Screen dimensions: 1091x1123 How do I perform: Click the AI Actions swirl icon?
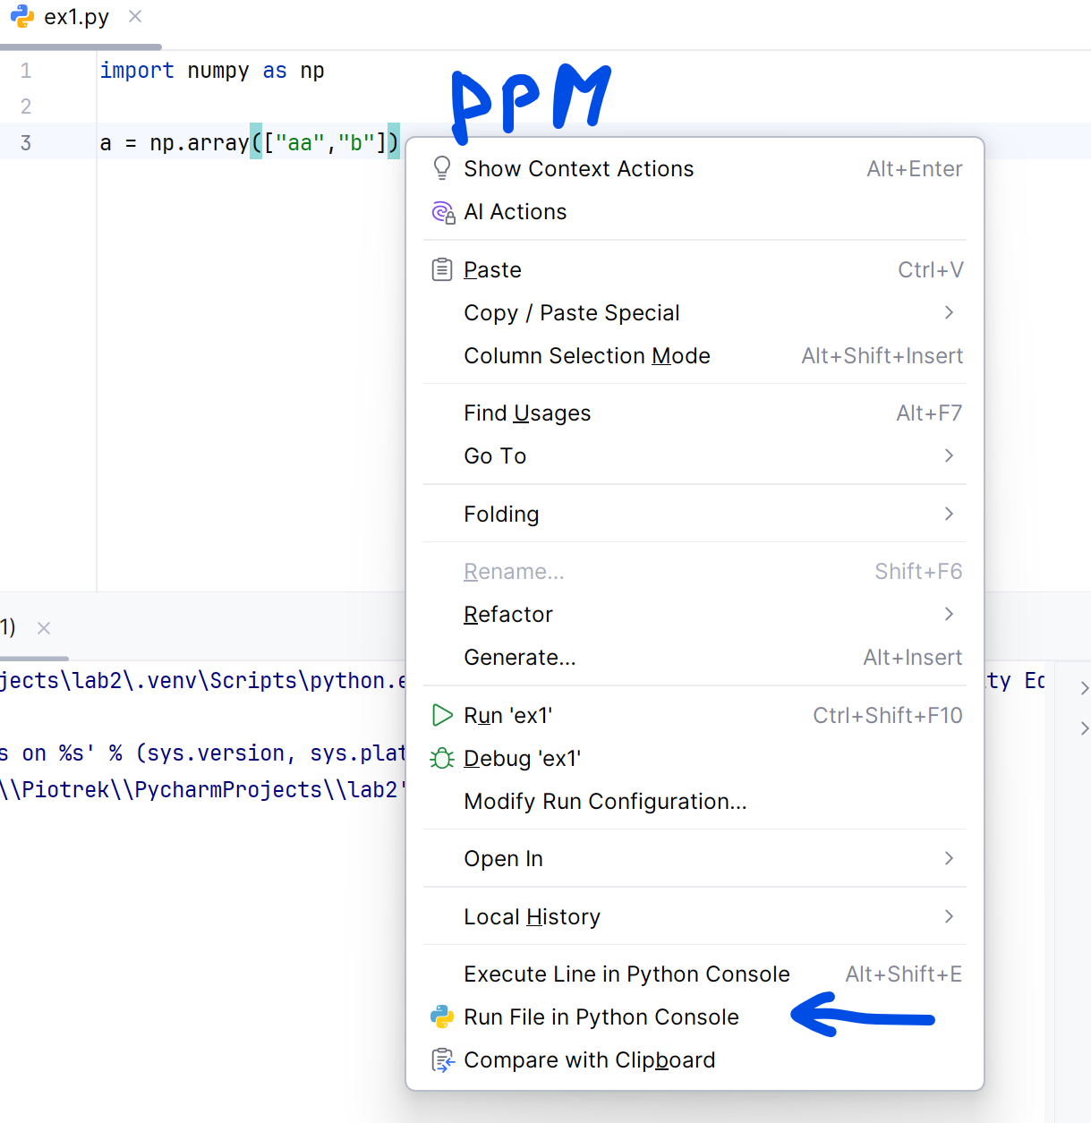pos(443,212)
